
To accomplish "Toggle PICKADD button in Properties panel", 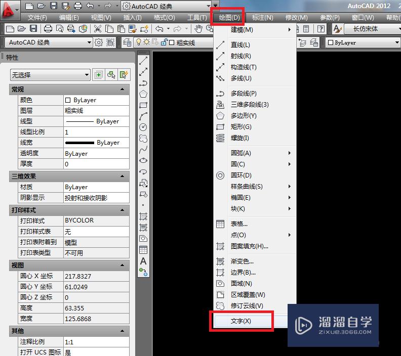I will point(98,75).
